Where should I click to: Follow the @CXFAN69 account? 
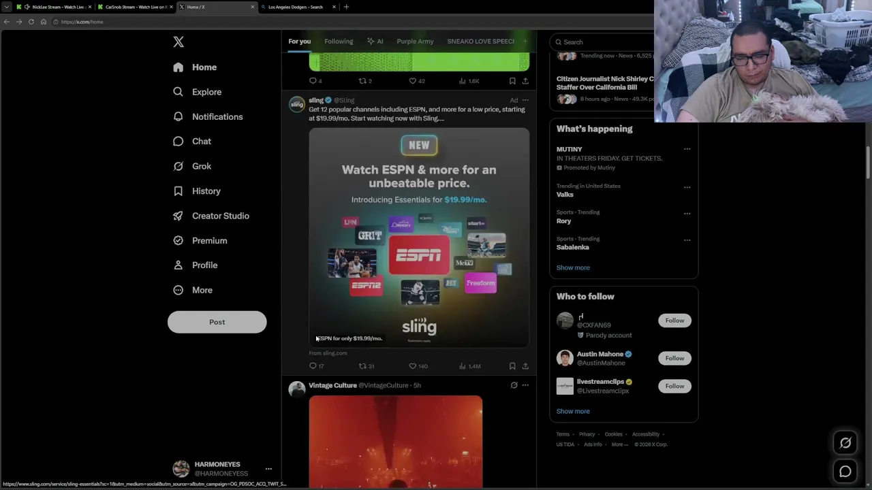(x=674, y=321)
